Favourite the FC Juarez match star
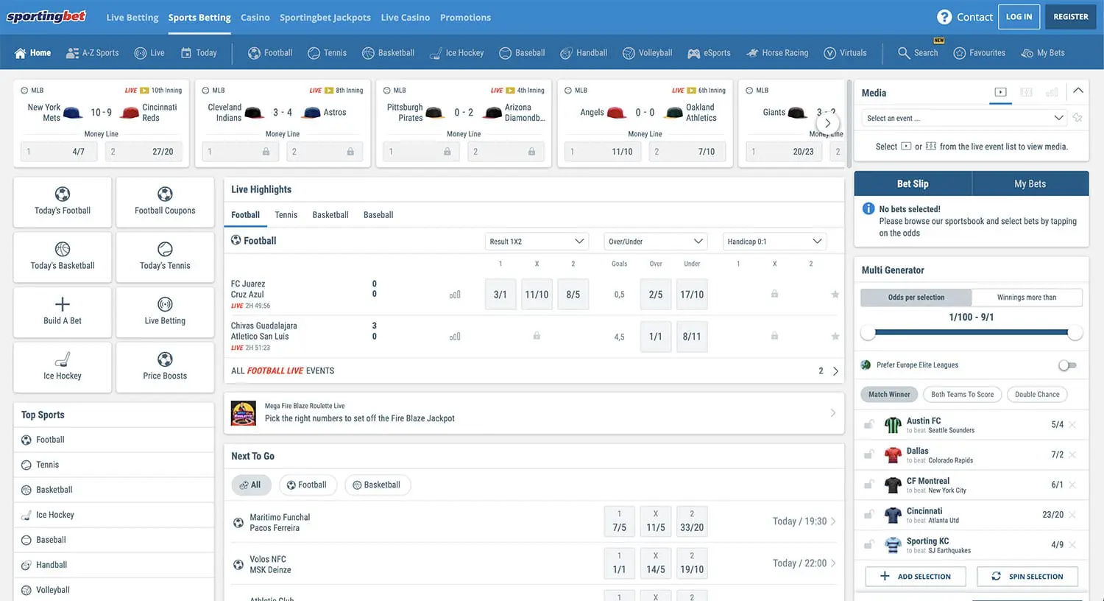 pyautogui.click(x=835, y=295)
